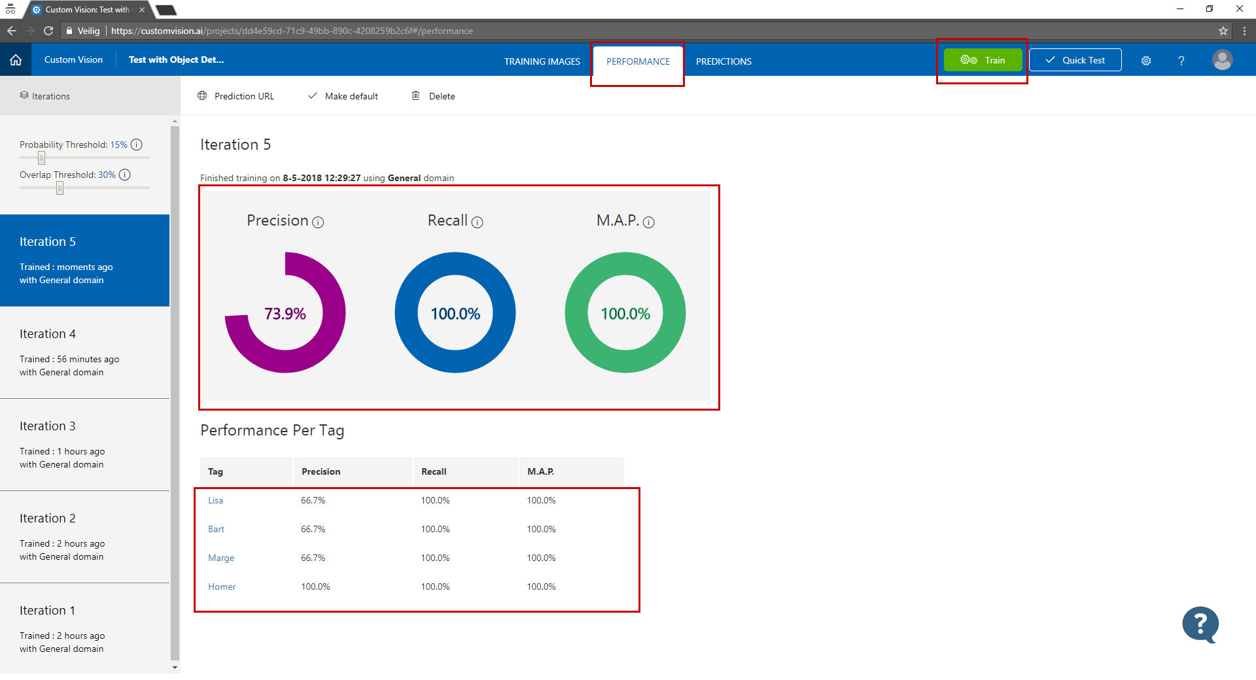The height and width of the screenshot is (680, 1256).
Task: Switch to Performance tab
Action: [x=638, y=61]
